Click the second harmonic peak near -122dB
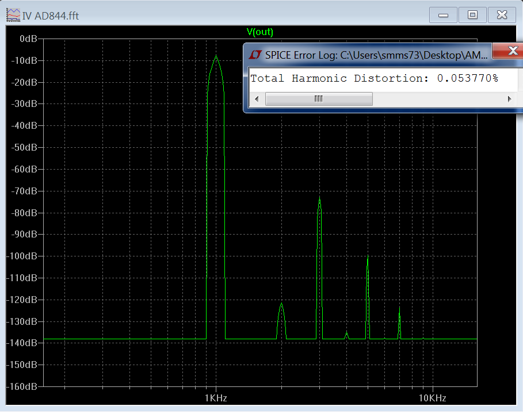Screen dimensions: 523x414 pyautogui.click(x=281, y=304)
